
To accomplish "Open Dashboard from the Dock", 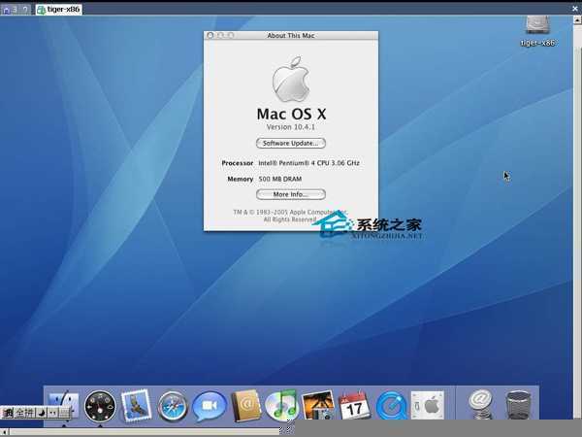I will click(100, 406).
